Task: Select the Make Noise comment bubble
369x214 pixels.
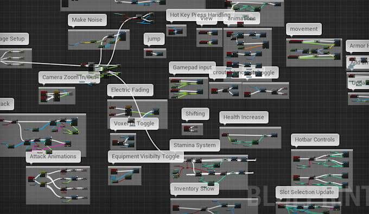Action: click(87, 20)
